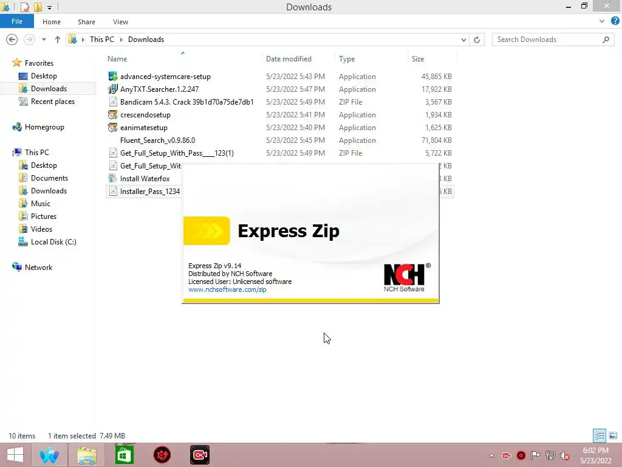Image resolution: width=622 pixels, height=467 pixels.
Task: Open the View ribbon tab
Action: (x=120, y=22)
